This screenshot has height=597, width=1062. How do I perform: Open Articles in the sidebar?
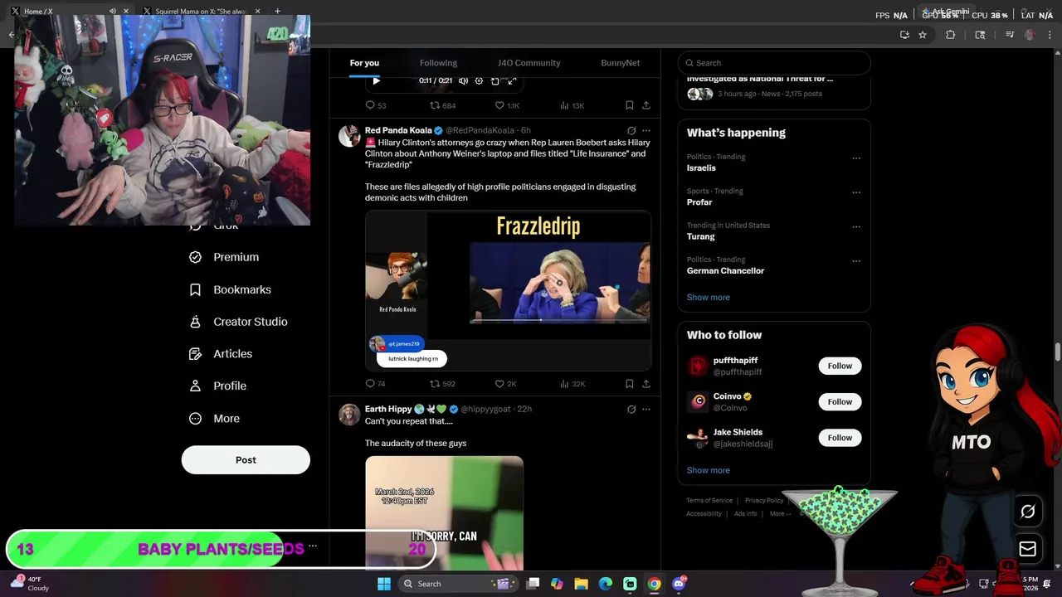221,354
